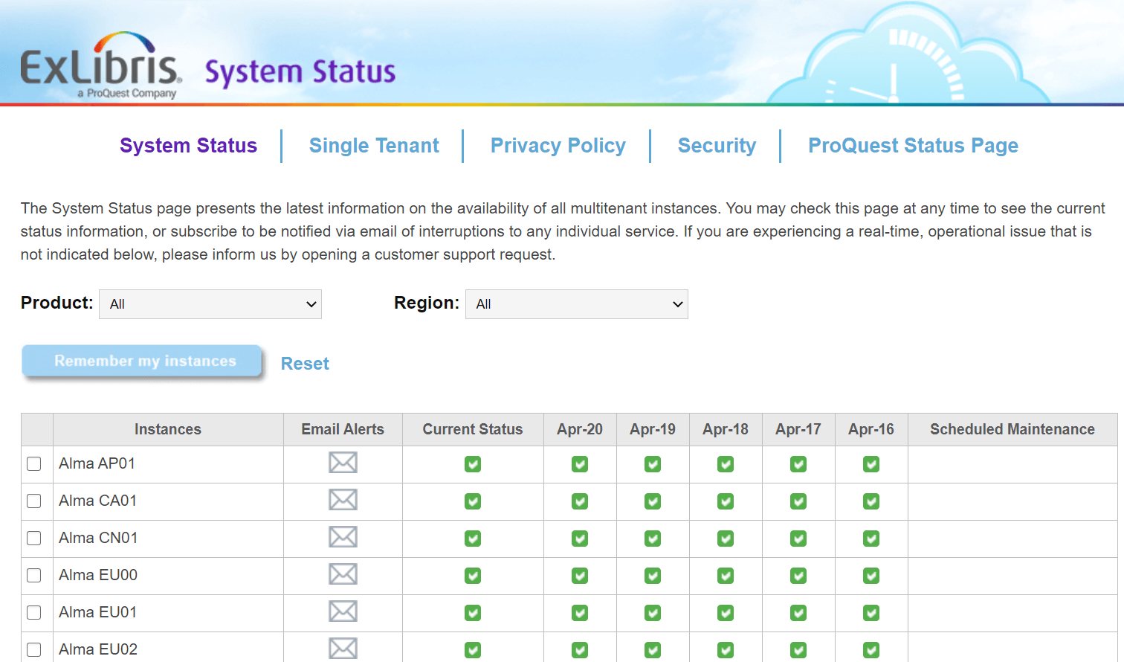Image resolution: width=1124 pixels, height=662 pixels.
Task: Click the ExLibris logo
Action: (x=101, y=65)
